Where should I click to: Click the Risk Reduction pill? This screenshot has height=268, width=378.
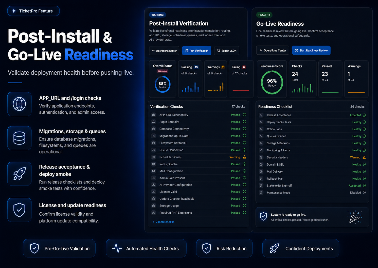click(x=224, y=248)
